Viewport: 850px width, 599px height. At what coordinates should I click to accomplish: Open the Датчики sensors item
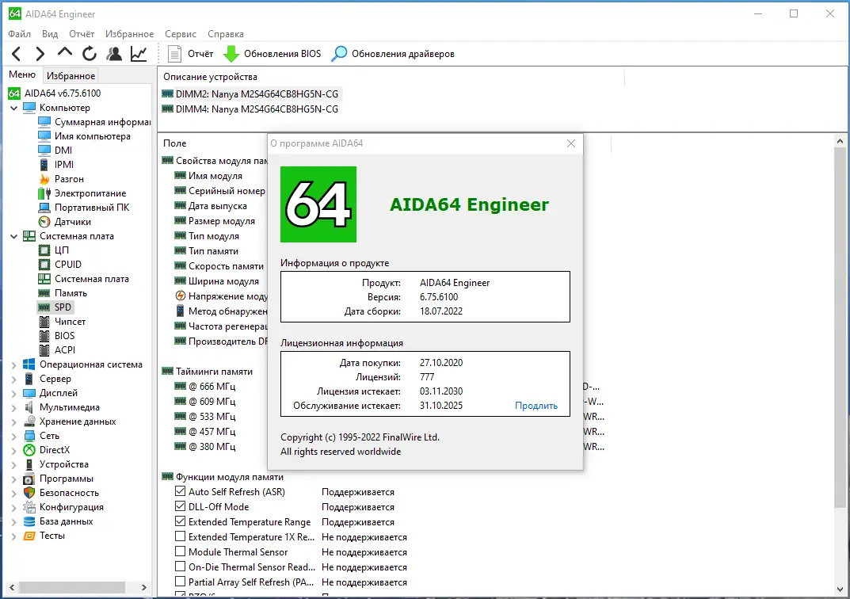[x=72, y=221]
